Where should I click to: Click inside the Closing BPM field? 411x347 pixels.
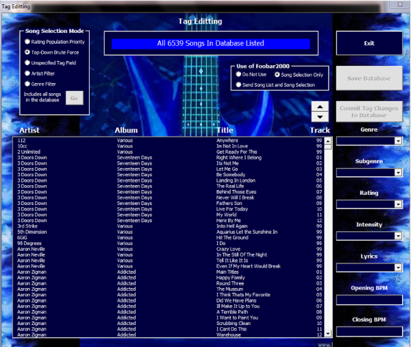(369, 331)
